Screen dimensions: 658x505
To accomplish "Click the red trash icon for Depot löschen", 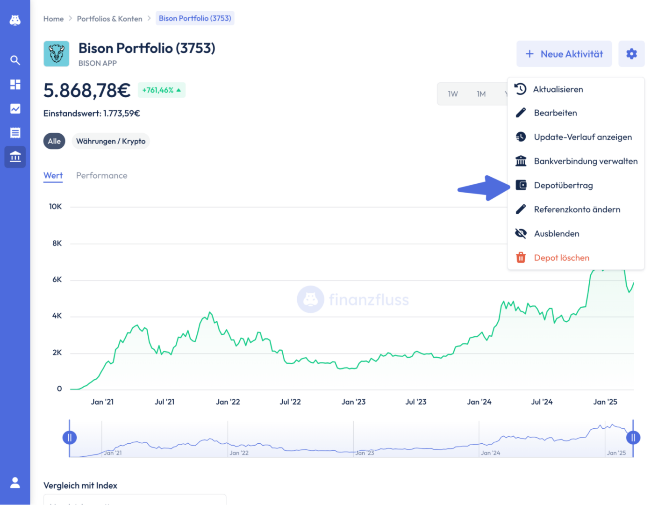I will (521, 258).
